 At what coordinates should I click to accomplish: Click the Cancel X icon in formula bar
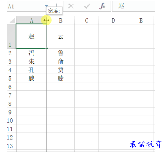(71, 6)
